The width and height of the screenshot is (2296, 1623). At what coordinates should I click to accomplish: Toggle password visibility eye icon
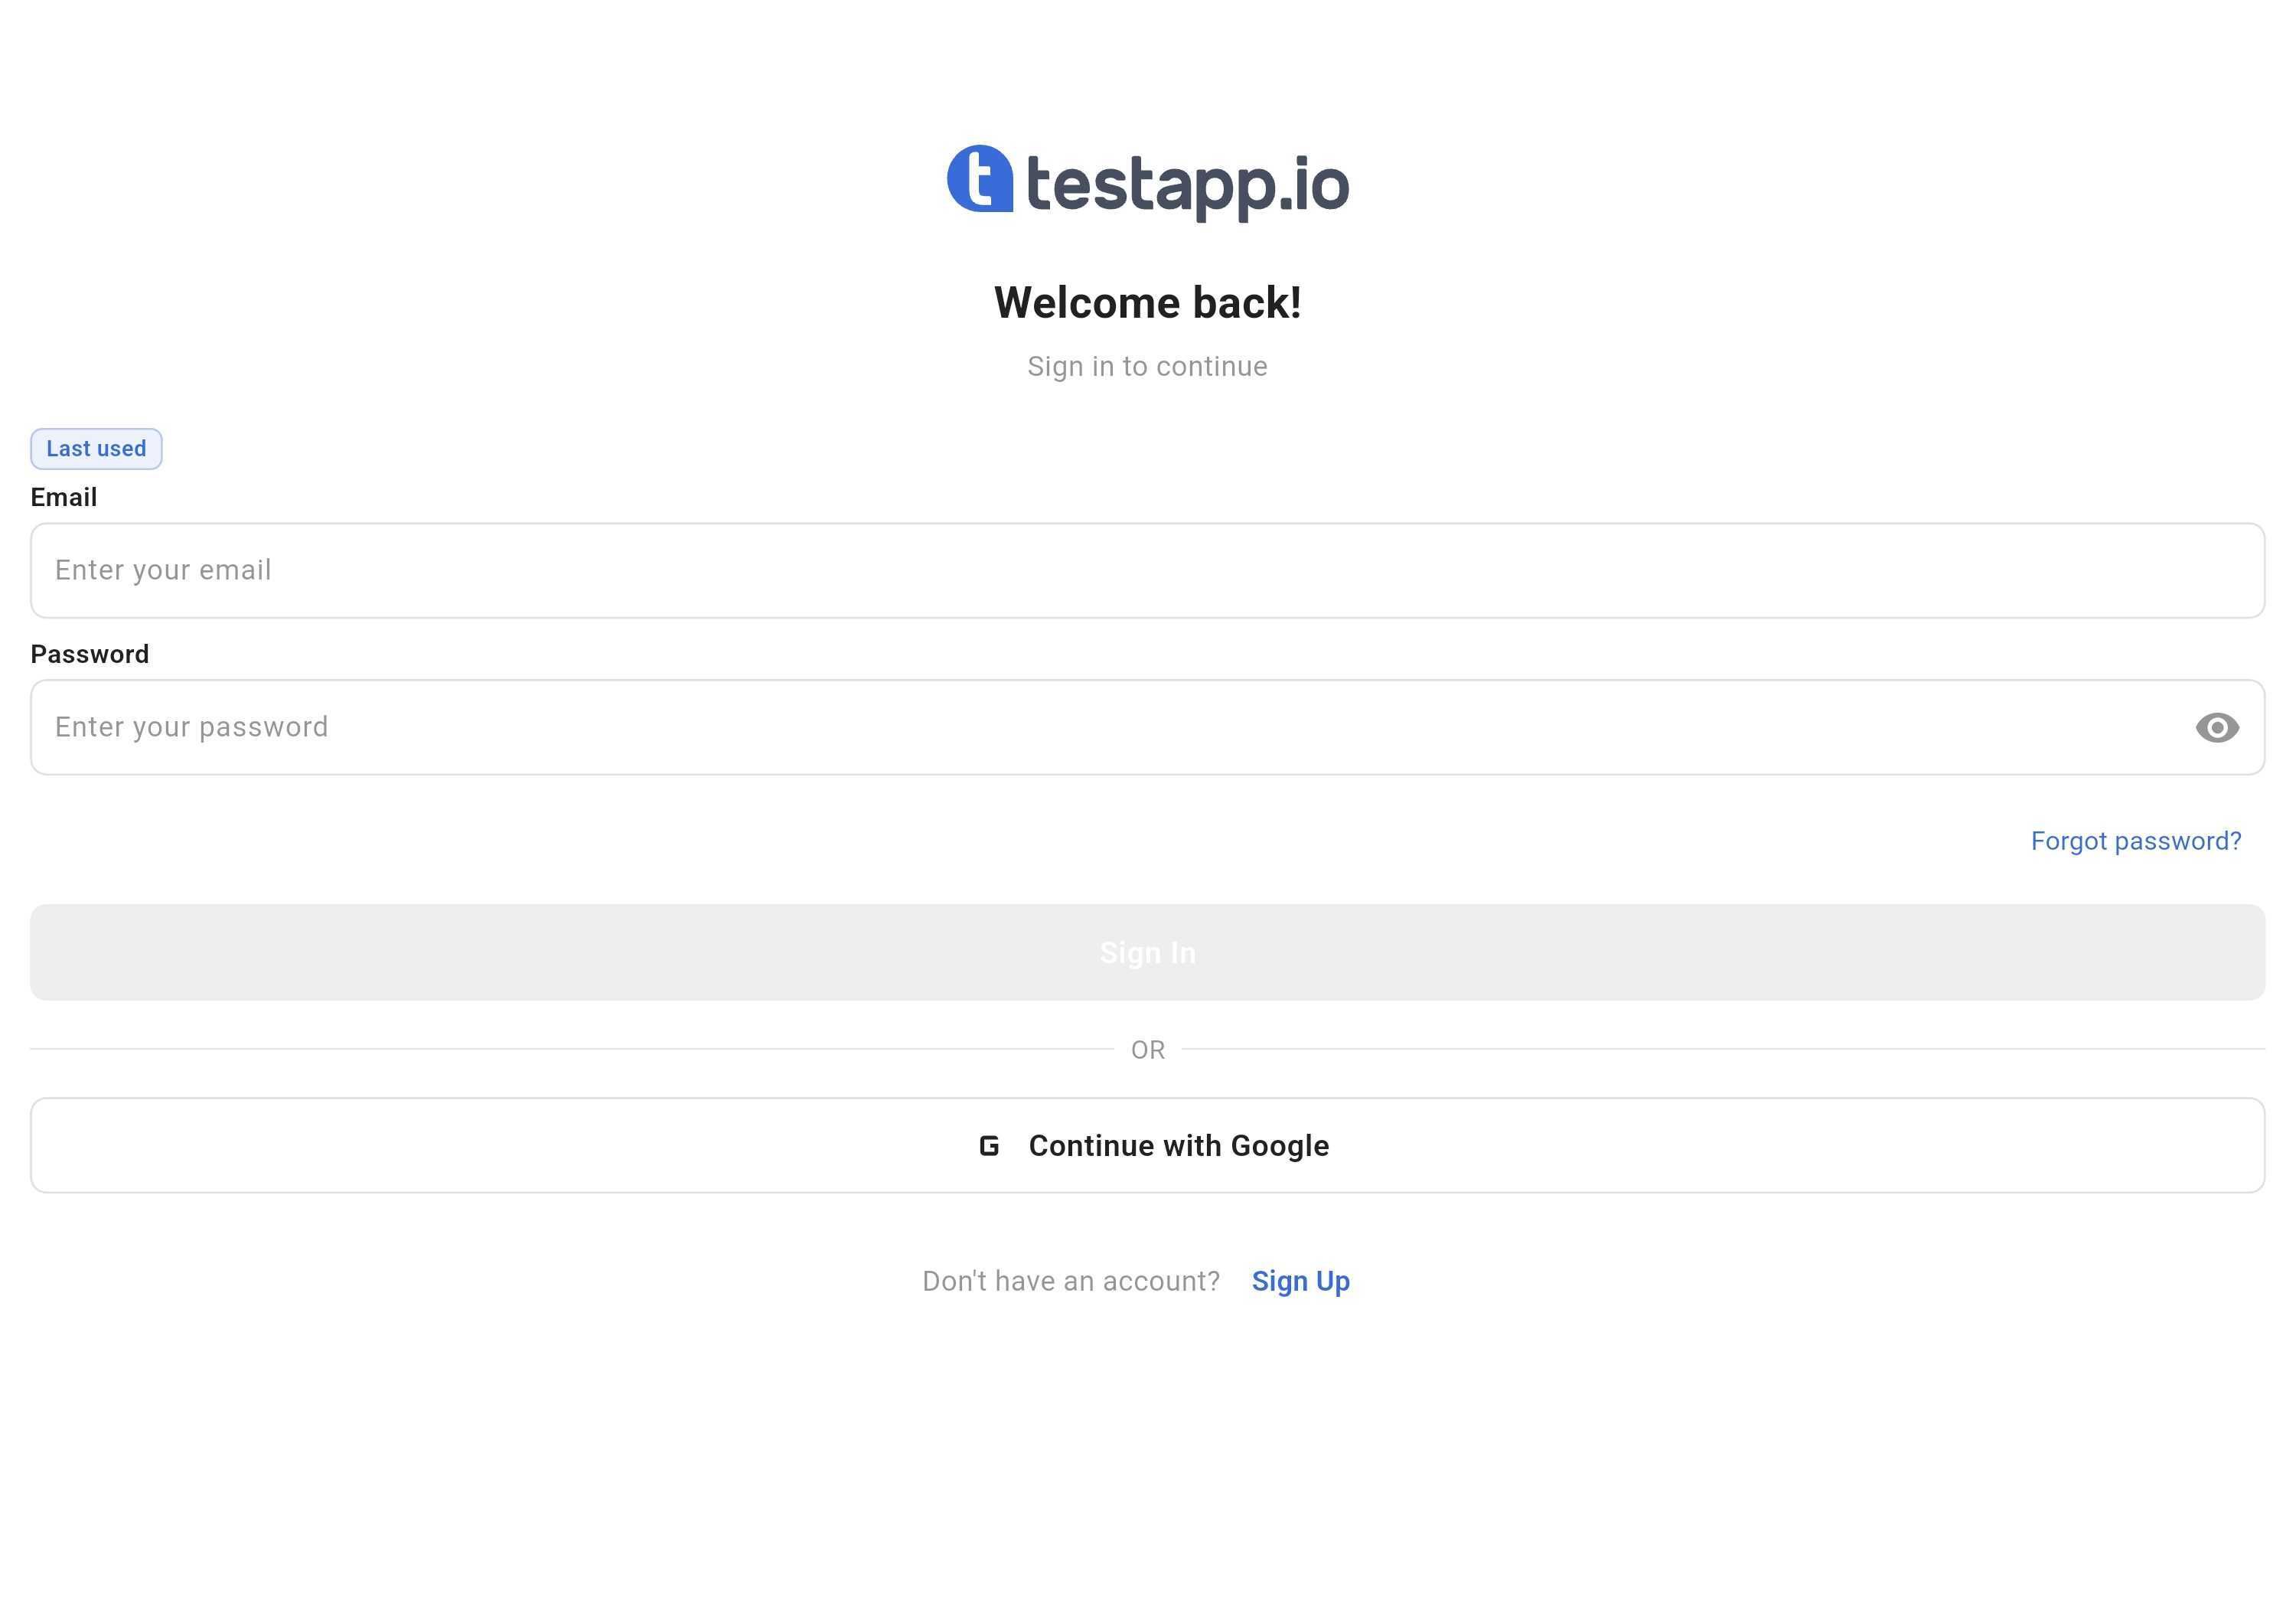(2217, 727)
